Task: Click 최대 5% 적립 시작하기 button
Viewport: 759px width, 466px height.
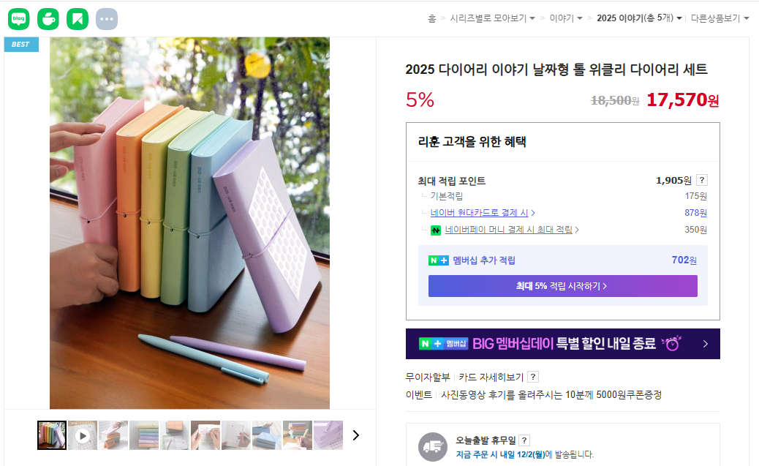Action: click(562, 286)
